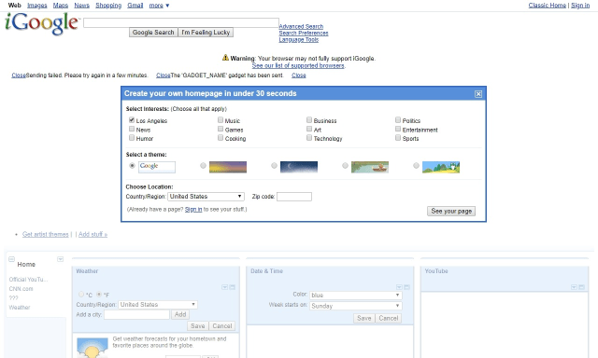Click the iGoogle logo
The image size is (598, 358).
point(41,23)
